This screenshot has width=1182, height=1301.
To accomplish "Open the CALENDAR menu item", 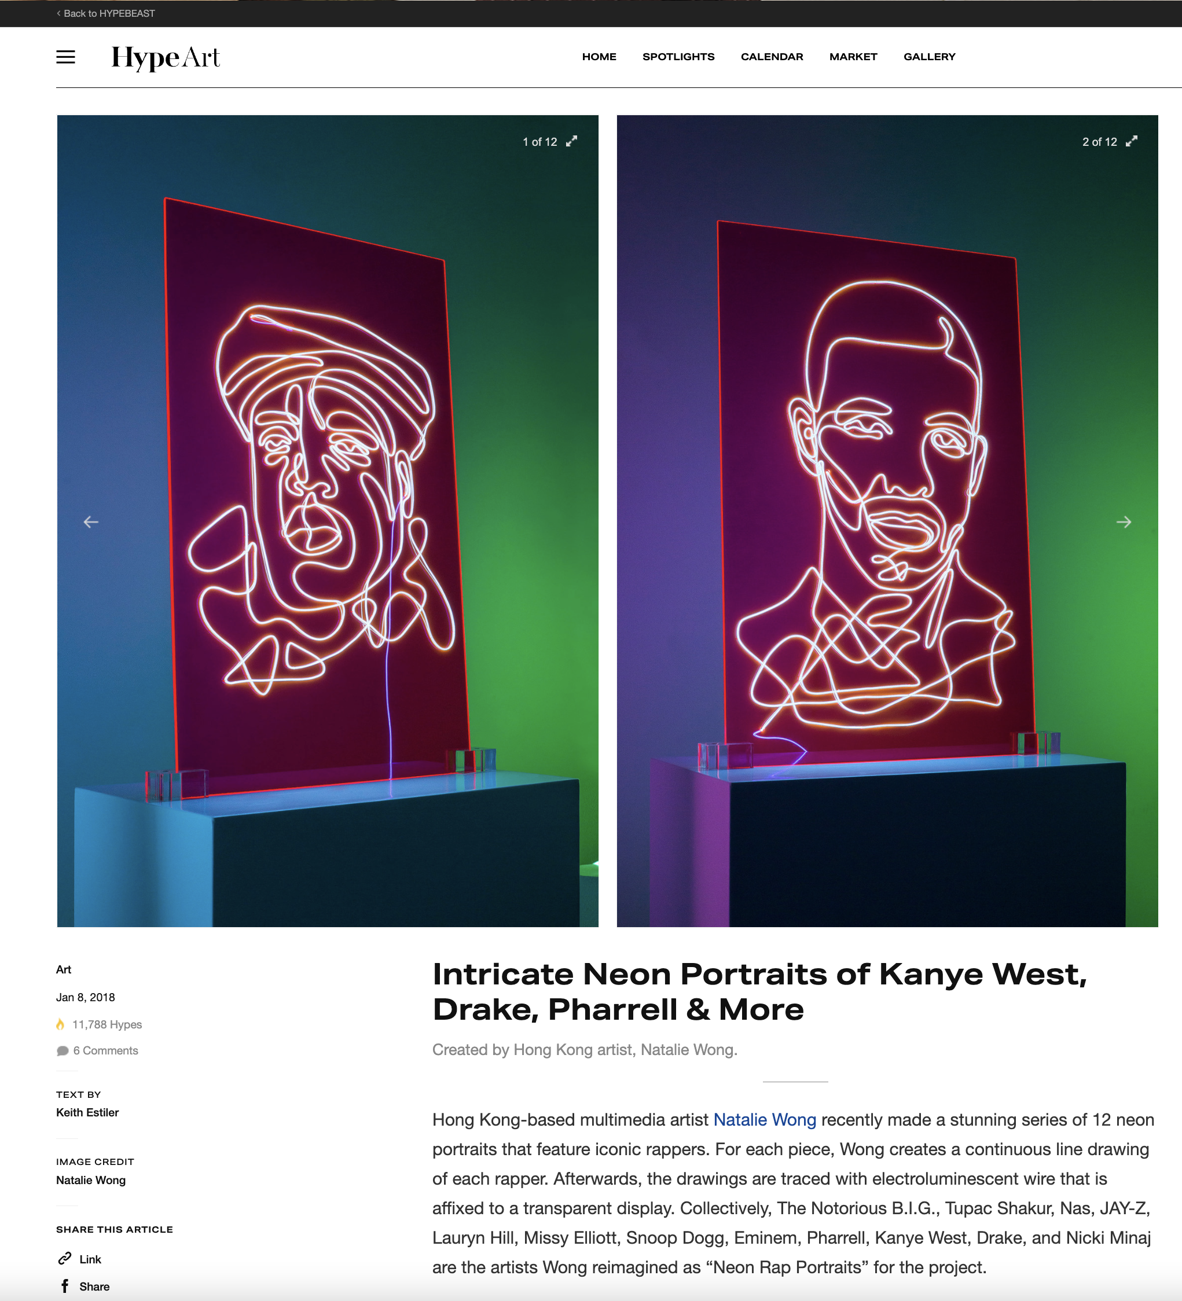I will (772, 57).
